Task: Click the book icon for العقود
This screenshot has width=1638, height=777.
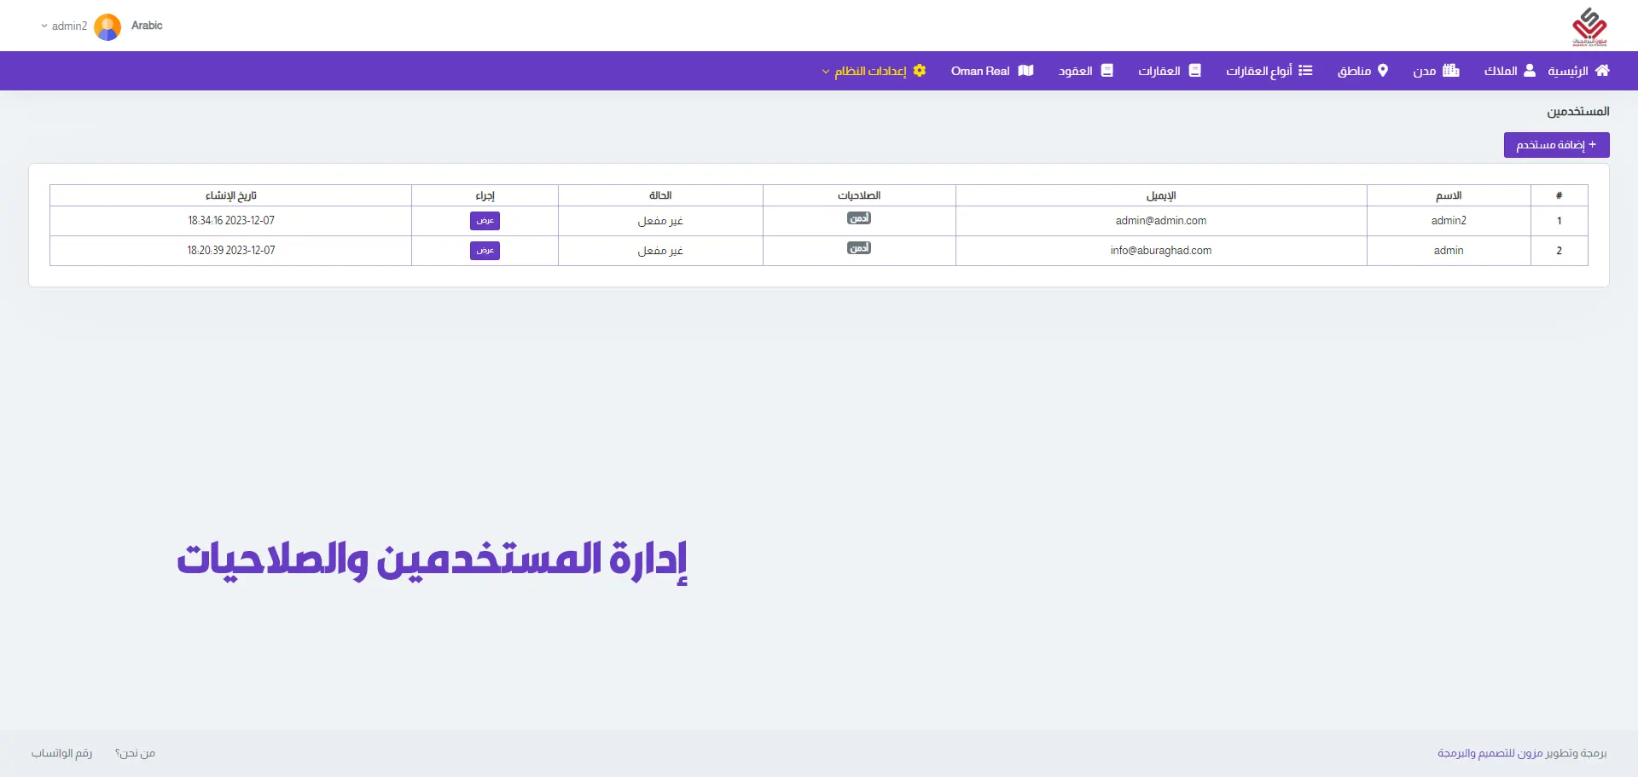Action: (1107, 71)
